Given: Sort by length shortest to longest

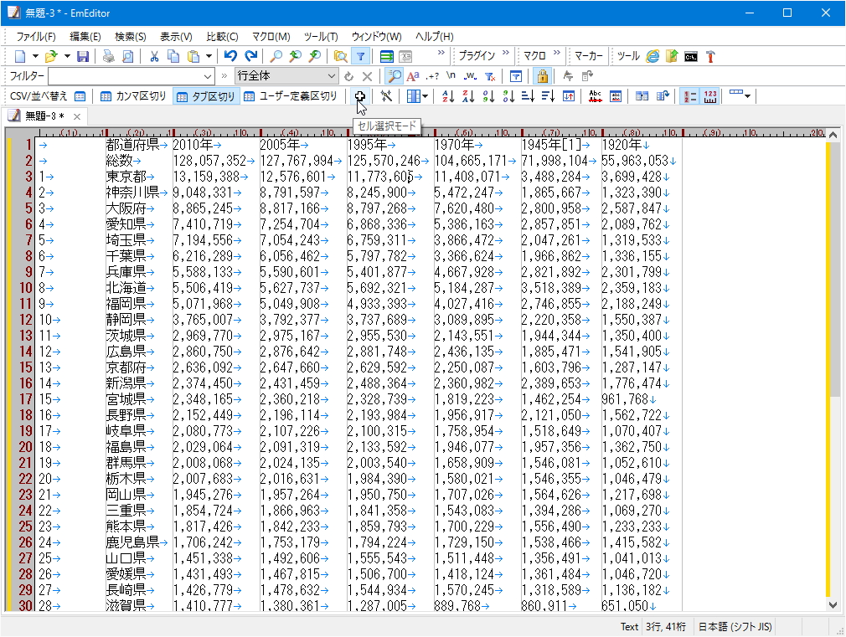Looking at the screenshot, I should (x=529, y=96).
